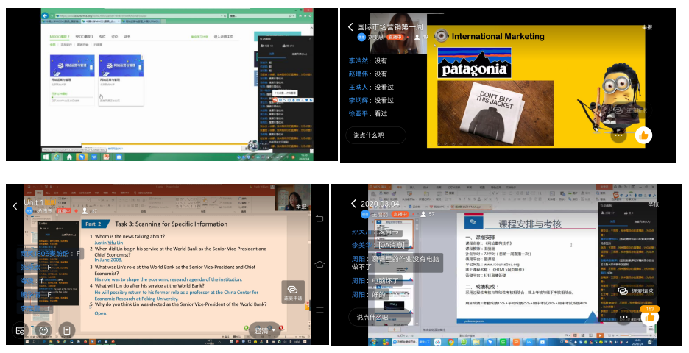Click 说点什么吧 field in the 2020.03.04 stream
The width and height of the screenshot is (689, 353).
379,317
